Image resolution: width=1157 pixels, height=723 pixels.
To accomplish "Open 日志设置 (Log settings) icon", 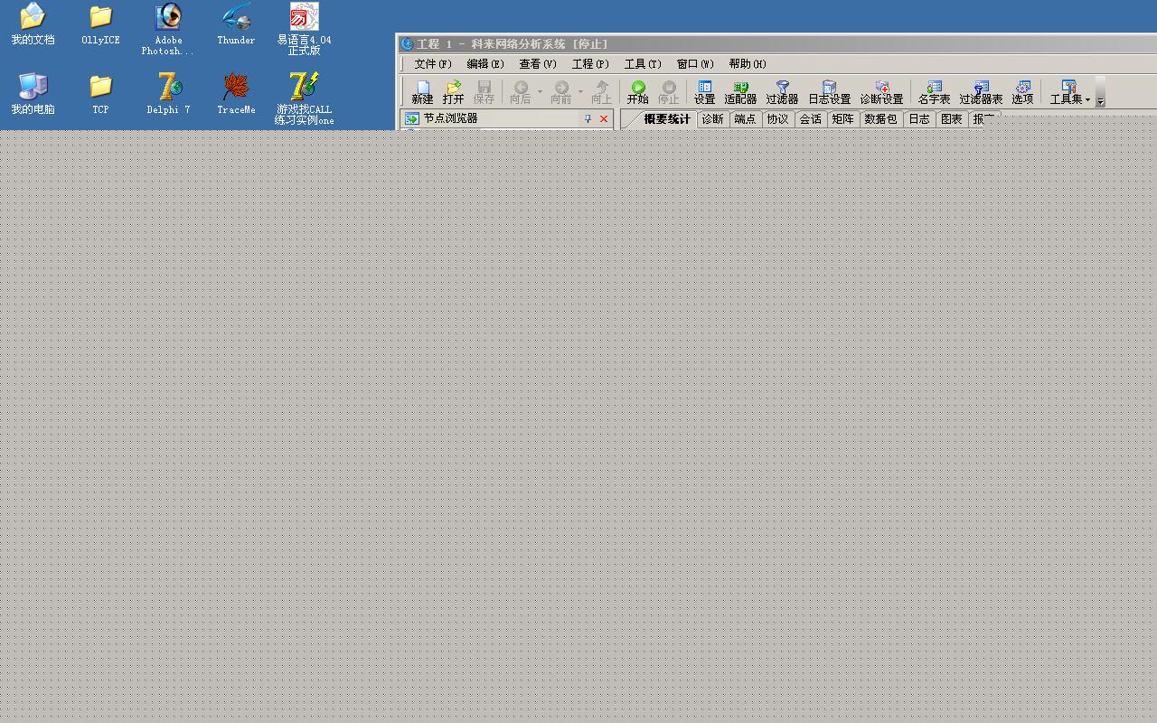I will [829, 91].
